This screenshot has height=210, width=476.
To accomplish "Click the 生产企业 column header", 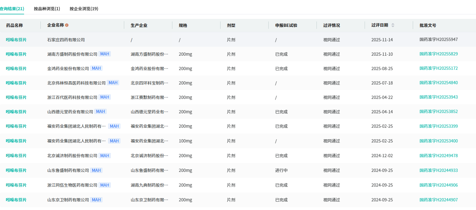I will coord(139,25).
